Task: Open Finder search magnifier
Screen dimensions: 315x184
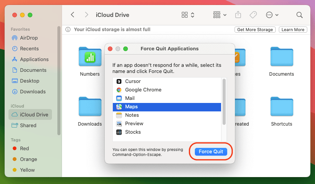Action: point(299,15)
